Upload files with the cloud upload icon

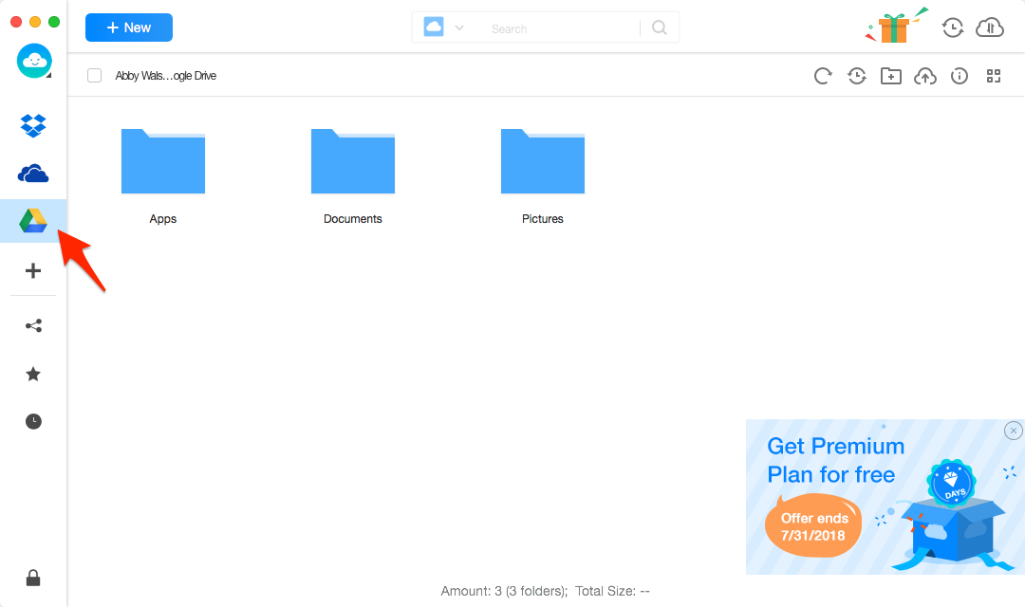click(x=925, y=75)
